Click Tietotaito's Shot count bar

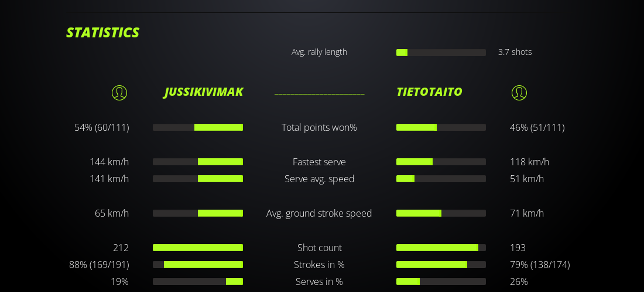pos(441,248)
